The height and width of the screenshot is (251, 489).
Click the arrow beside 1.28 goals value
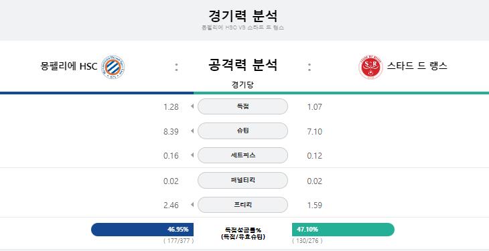coord(192,106)
